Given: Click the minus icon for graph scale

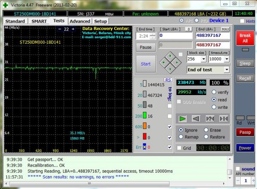Looking at the screenshot, I should click(60, 29).
